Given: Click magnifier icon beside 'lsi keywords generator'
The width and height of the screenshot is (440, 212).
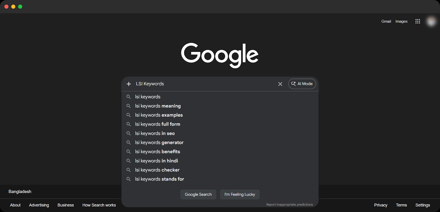Looking at the screenshot, I should point(128,143).
